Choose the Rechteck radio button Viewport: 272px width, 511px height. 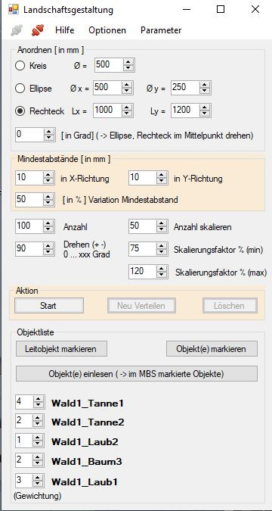point(20,111)
